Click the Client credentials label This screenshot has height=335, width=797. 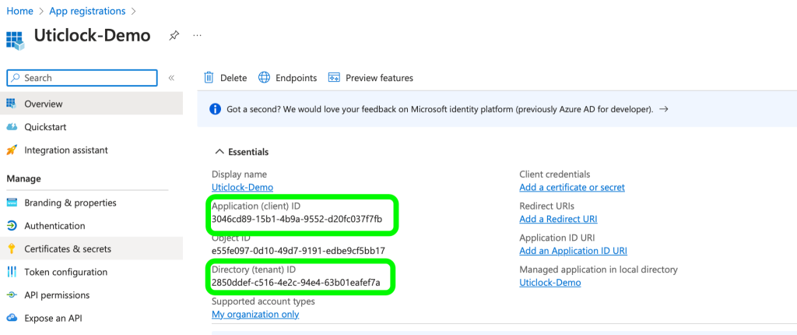(554, 175)
